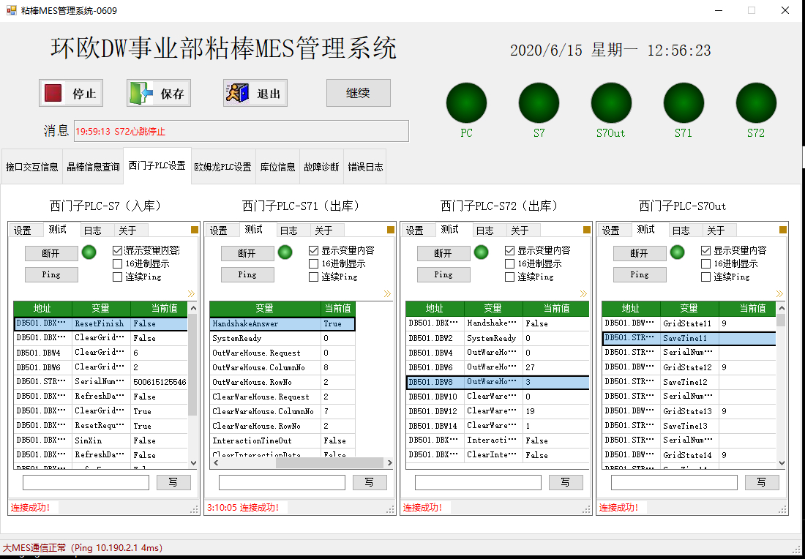
Task: Click 断开 disconnect button in PLC-S7 panel
Action: (51, 253)
